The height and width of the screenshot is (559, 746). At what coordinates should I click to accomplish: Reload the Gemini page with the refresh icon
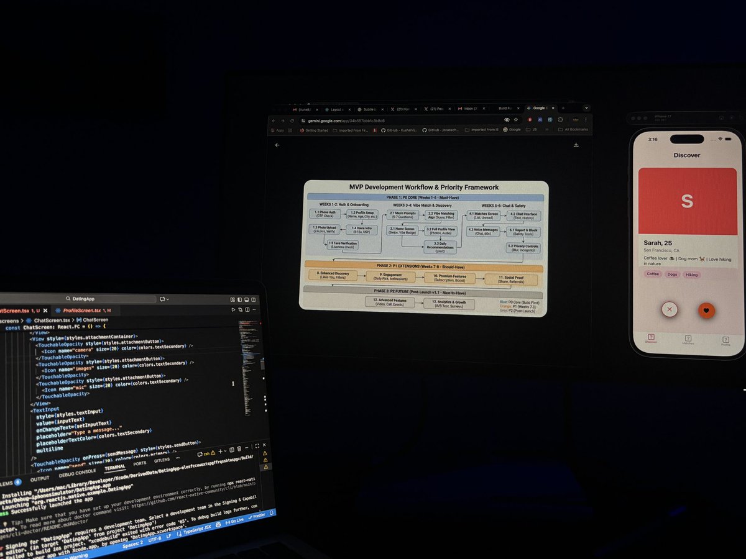click(292, 119)
